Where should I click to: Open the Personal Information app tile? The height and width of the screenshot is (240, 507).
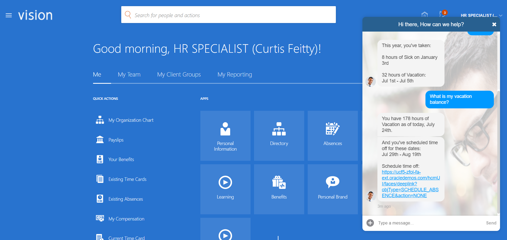[x=225, y=136]
